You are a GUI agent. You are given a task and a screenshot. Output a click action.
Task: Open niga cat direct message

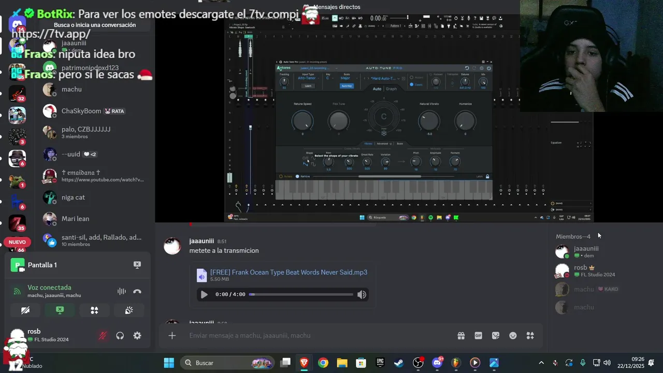coord(93,197)
